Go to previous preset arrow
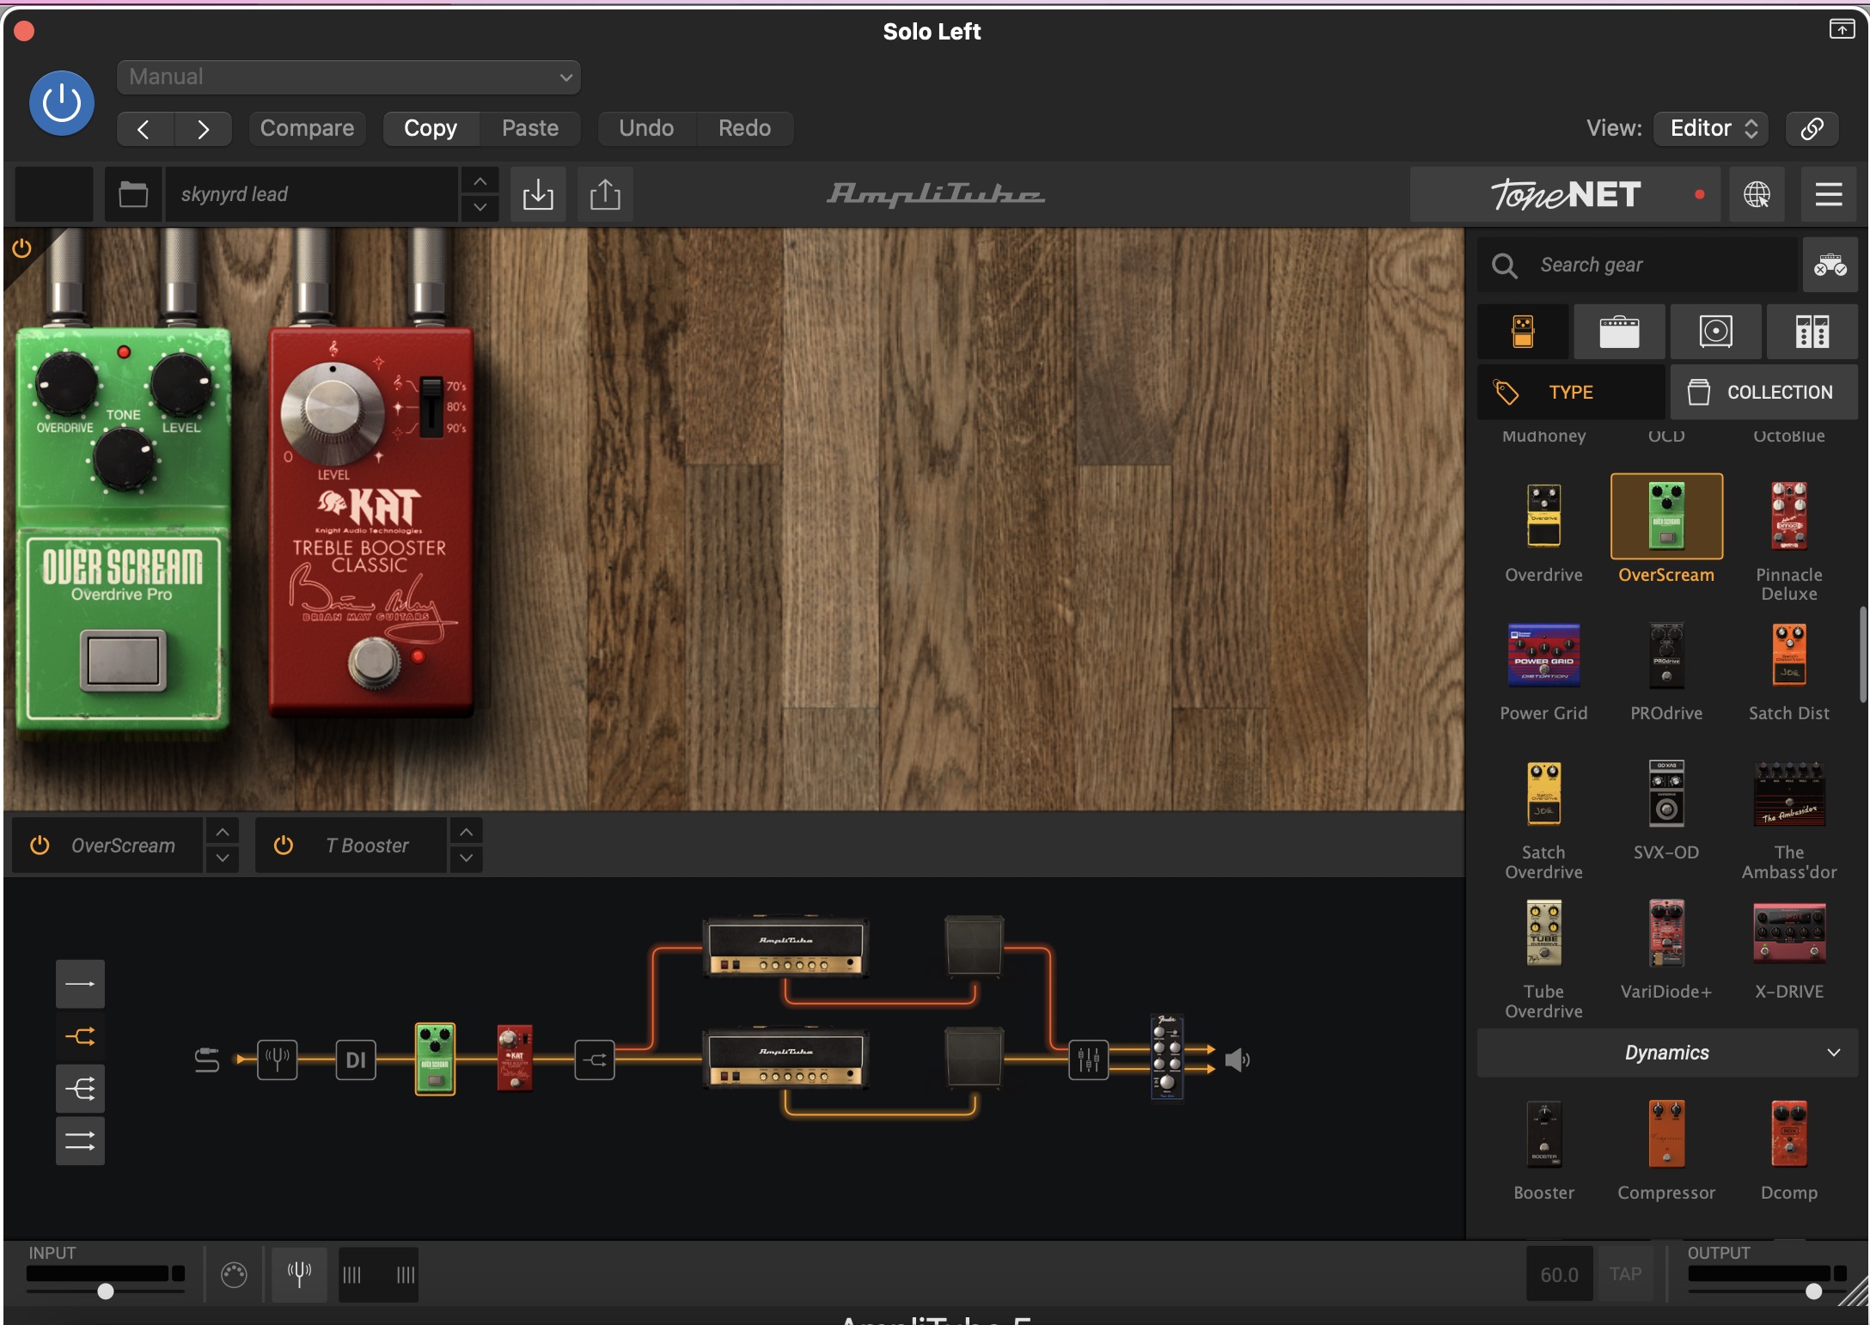The width and height of the screenshot is (1870, 1325). 144,129
